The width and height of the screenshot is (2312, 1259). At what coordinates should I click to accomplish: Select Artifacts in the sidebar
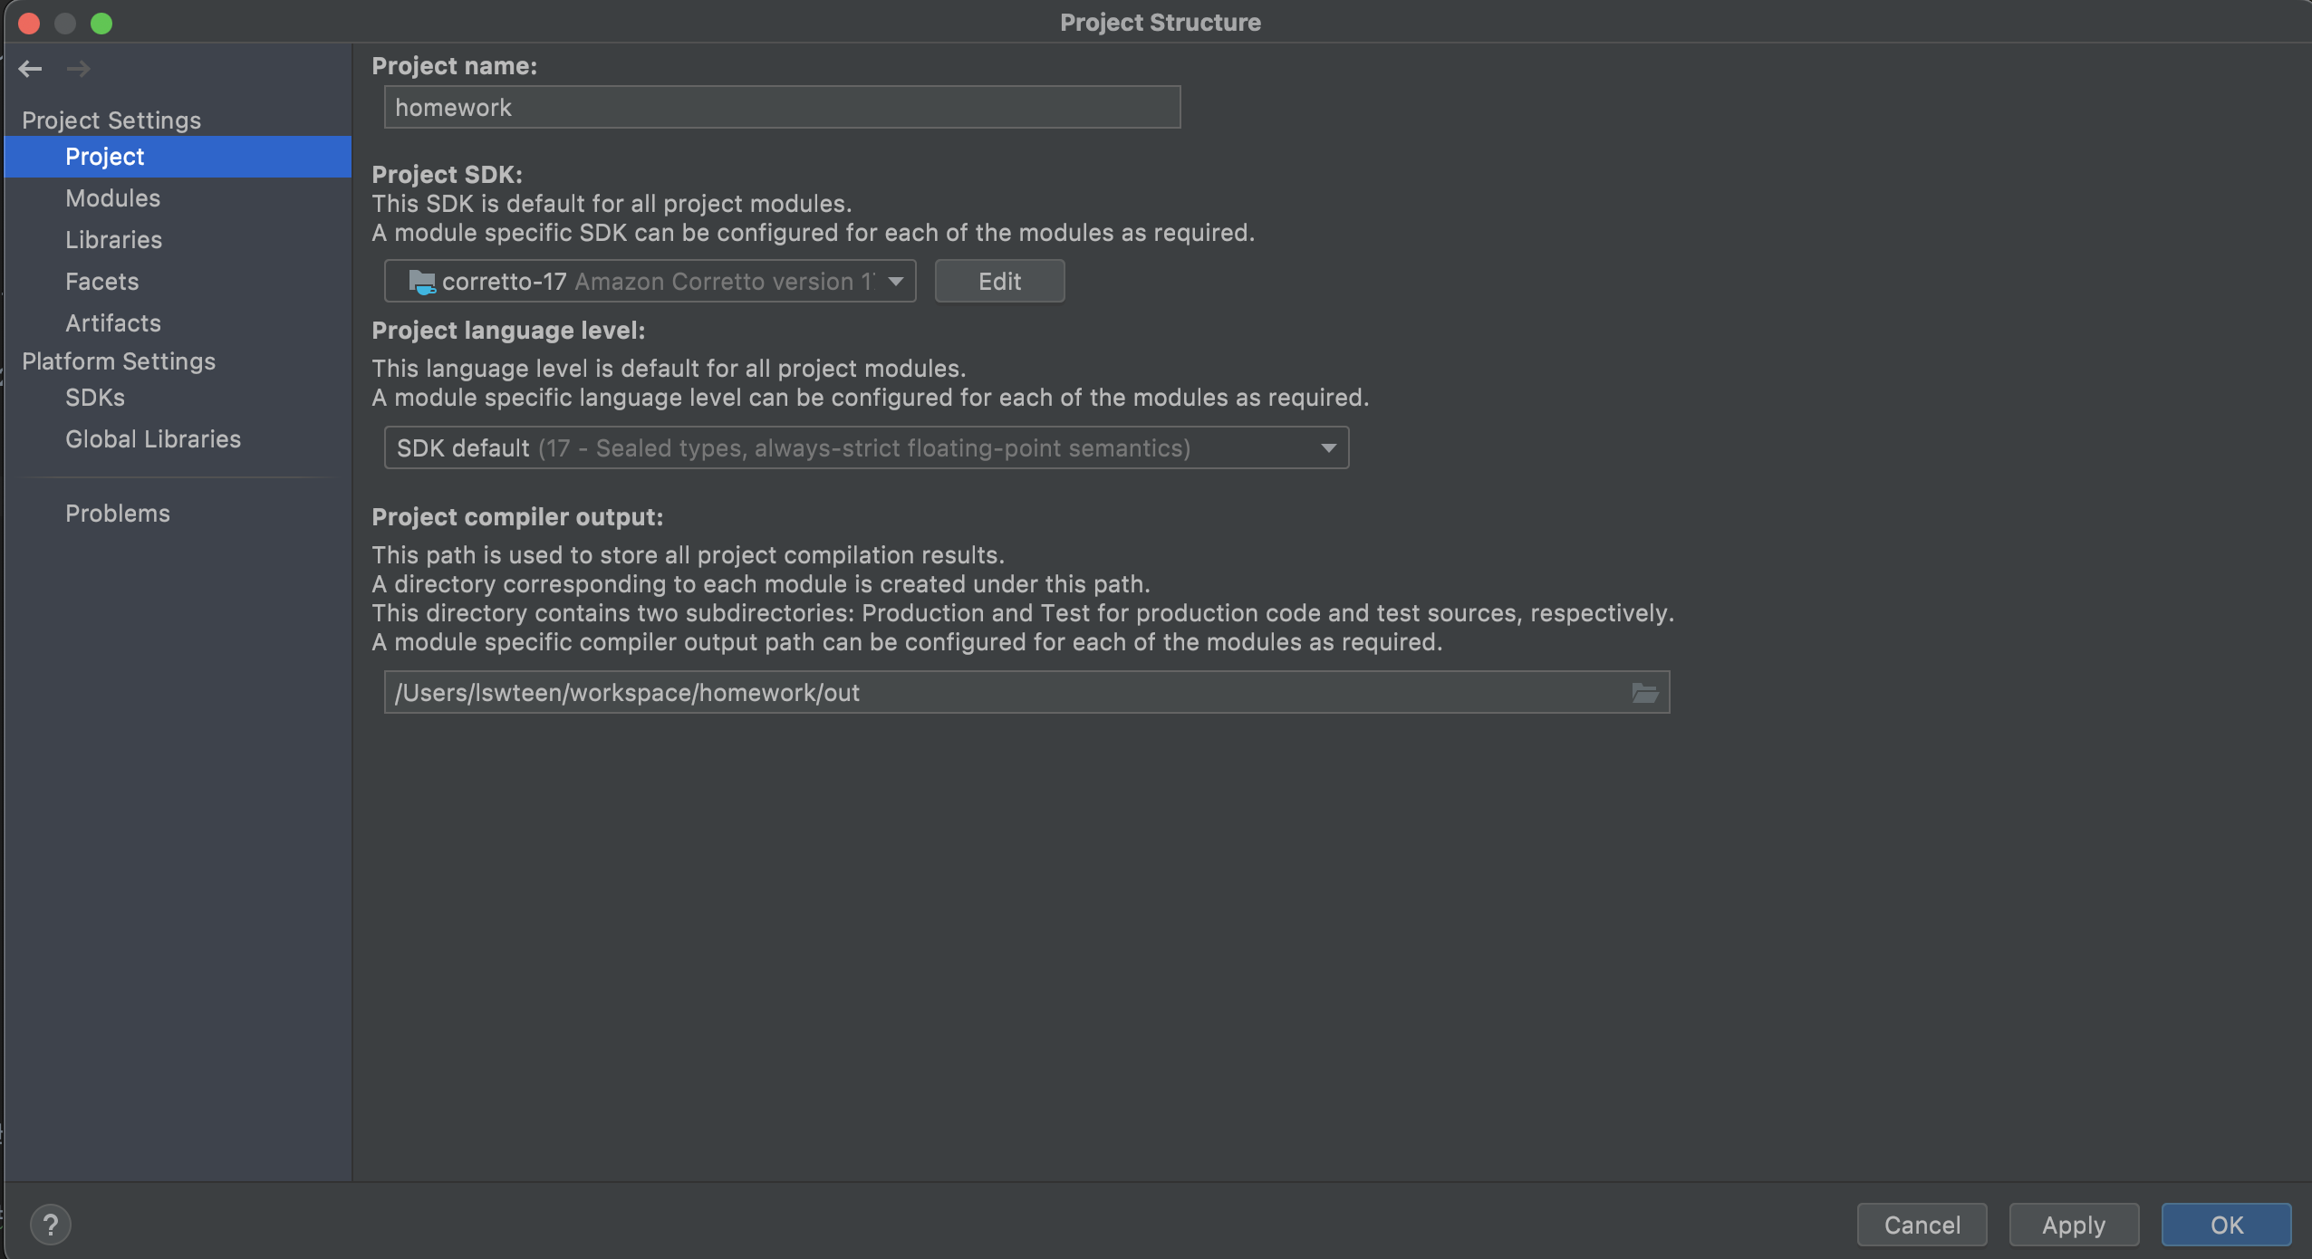[x=112, y=323]
